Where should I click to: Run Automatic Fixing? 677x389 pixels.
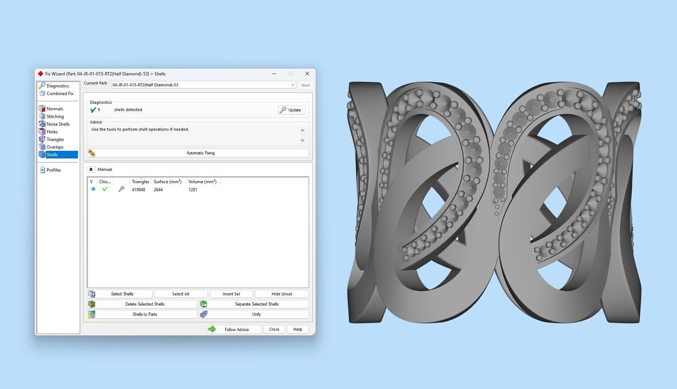tap(198, 153)
